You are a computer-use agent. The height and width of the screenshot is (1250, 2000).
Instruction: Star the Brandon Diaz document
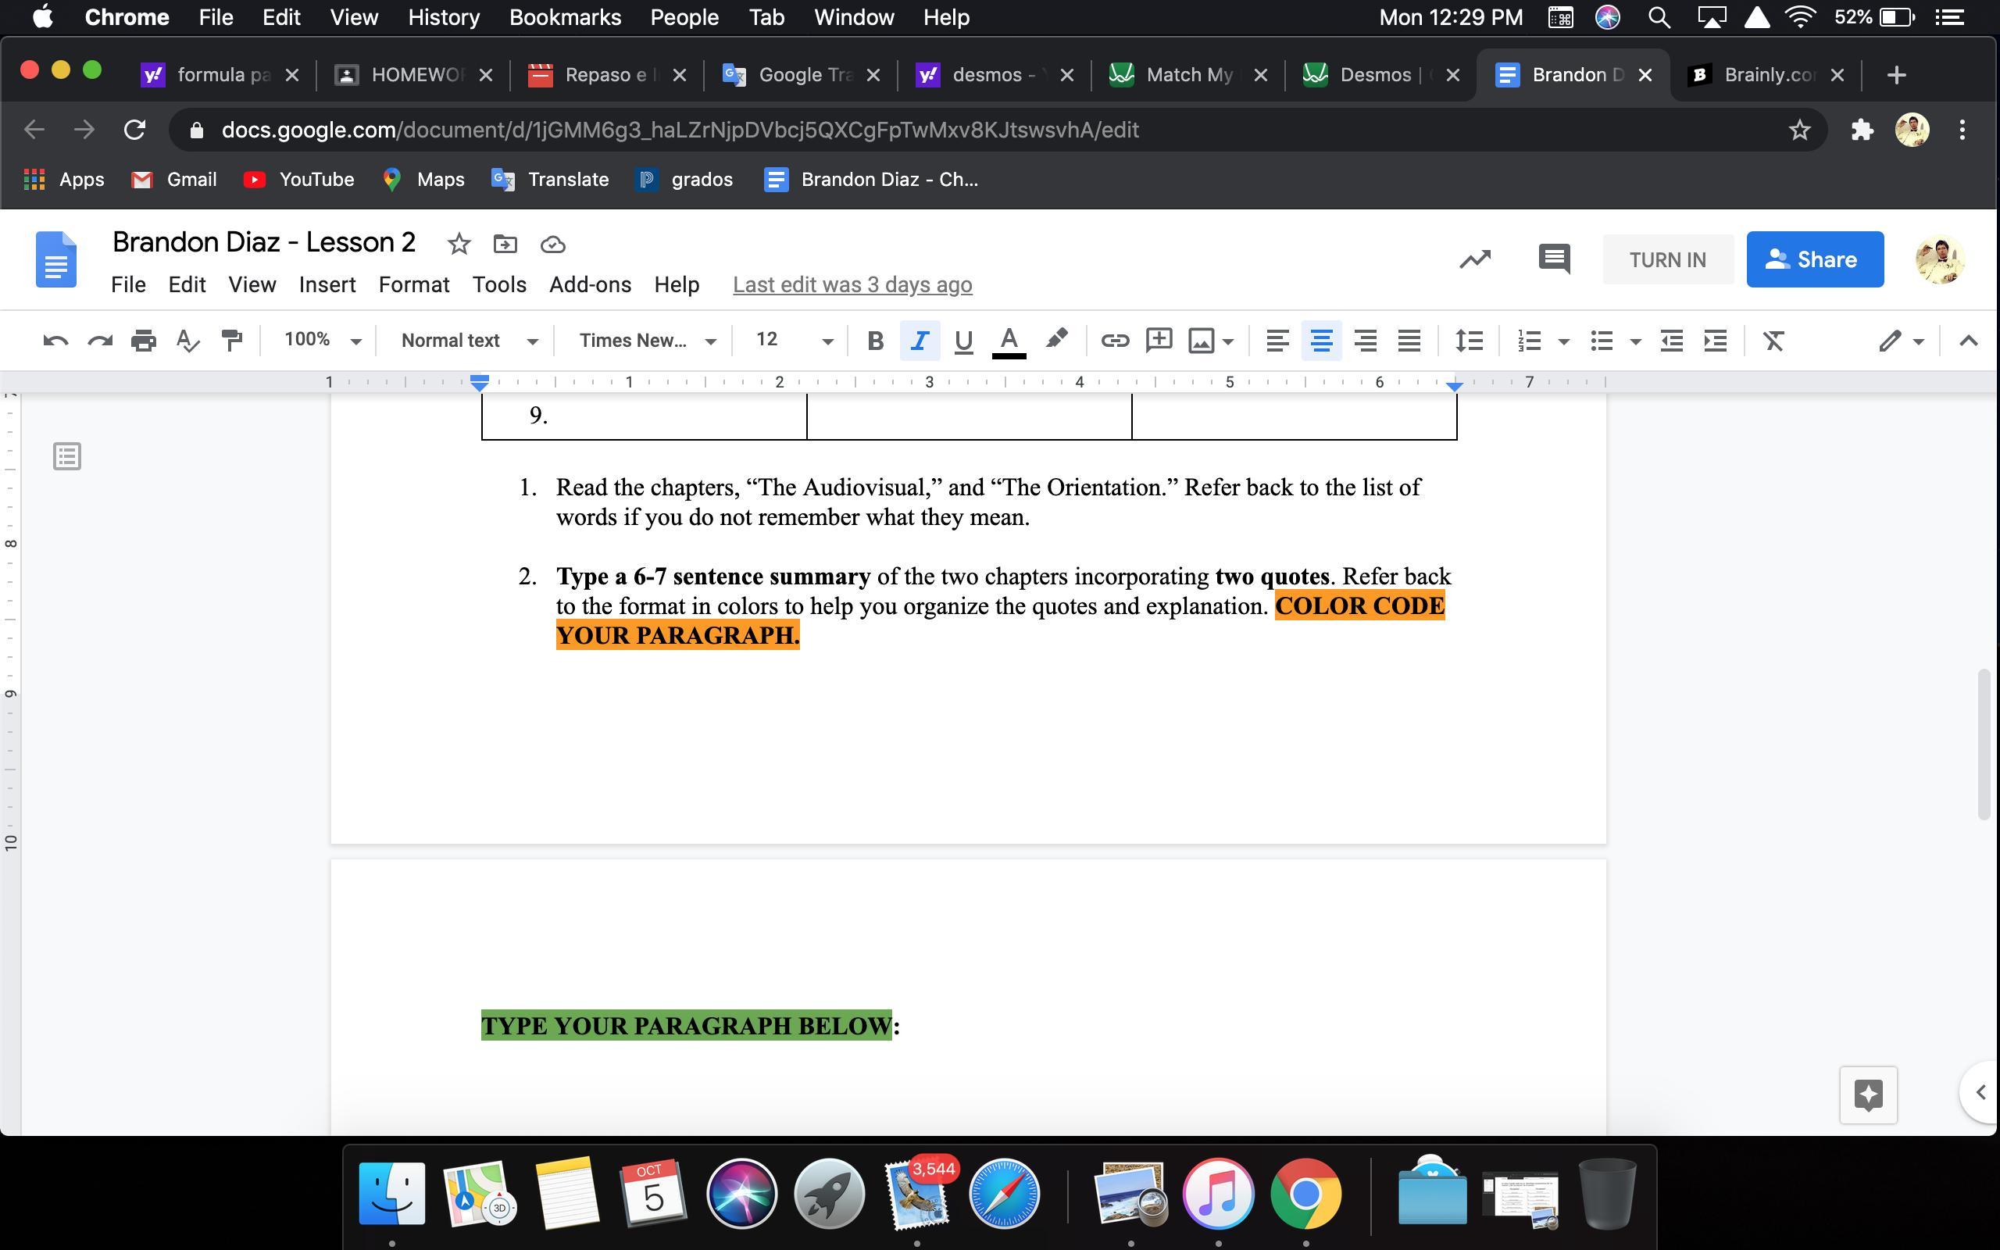click(x=459, y=244)
